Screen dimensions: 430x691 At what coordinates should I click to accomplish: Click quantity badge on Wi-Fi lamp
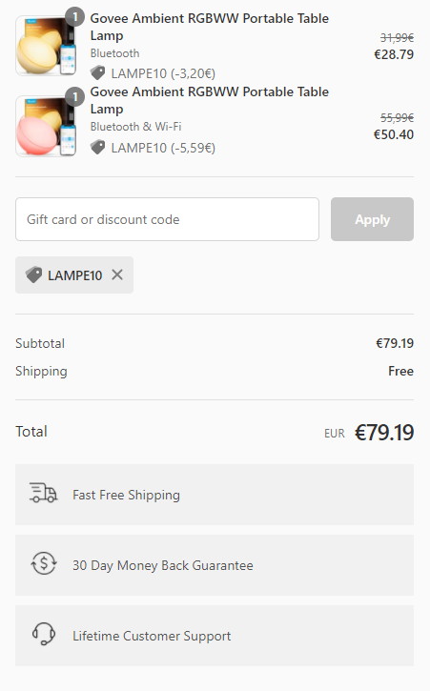coord(75,97)
